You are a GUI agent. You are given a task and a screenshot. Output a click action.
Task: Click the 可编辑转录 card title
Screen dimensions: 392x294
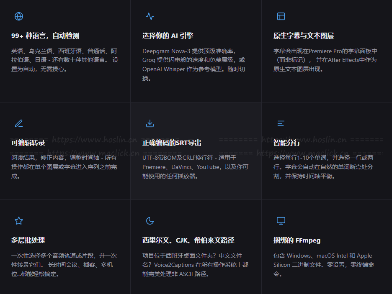pos(28,143)
